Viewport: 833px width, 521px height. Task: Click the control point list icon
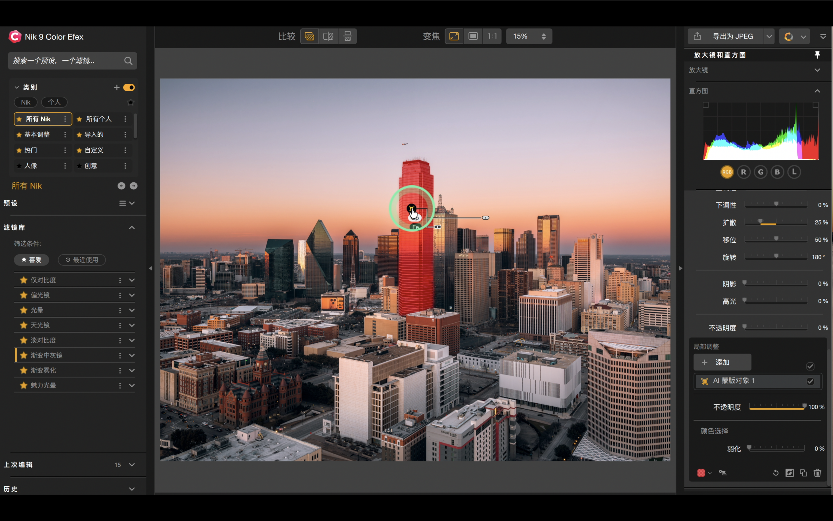723,473
